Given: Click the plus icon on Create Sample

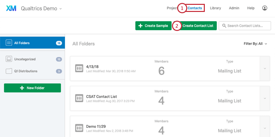Looking at the screenshot, I should [140, 26].
